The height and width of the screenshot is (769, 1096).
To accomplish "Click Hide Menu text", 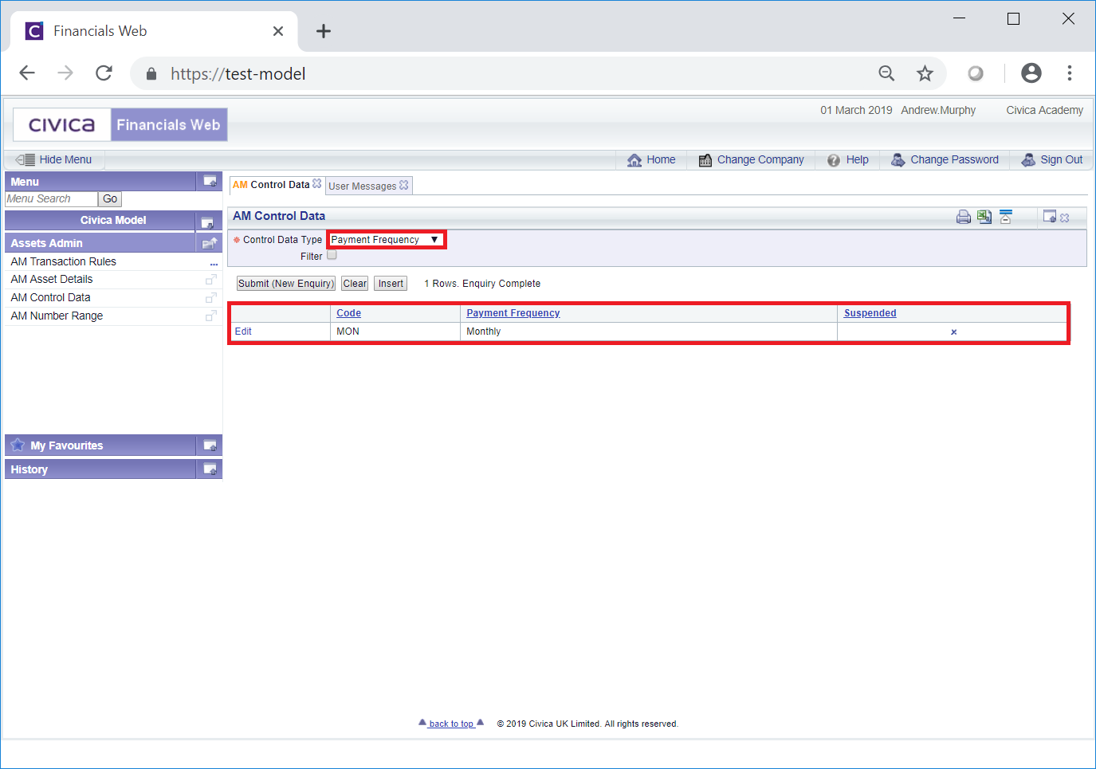I will coord(66,159).
